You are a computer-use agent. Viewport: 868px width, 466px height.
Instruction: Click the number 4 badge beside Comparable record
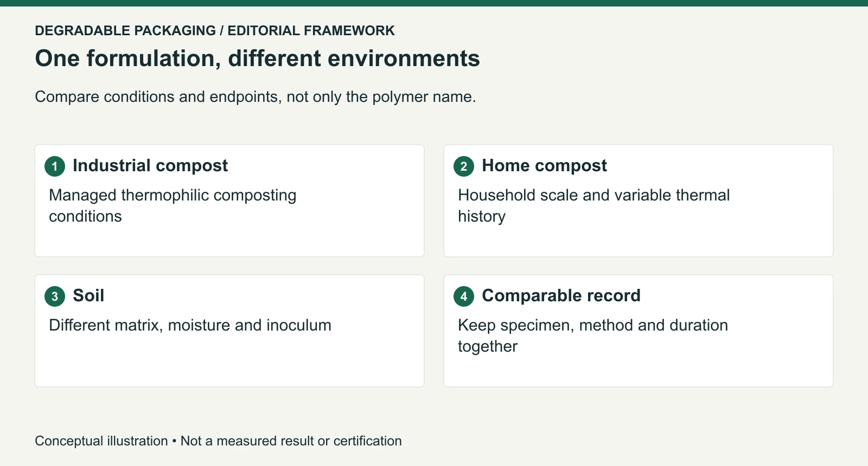click(464, 296)
